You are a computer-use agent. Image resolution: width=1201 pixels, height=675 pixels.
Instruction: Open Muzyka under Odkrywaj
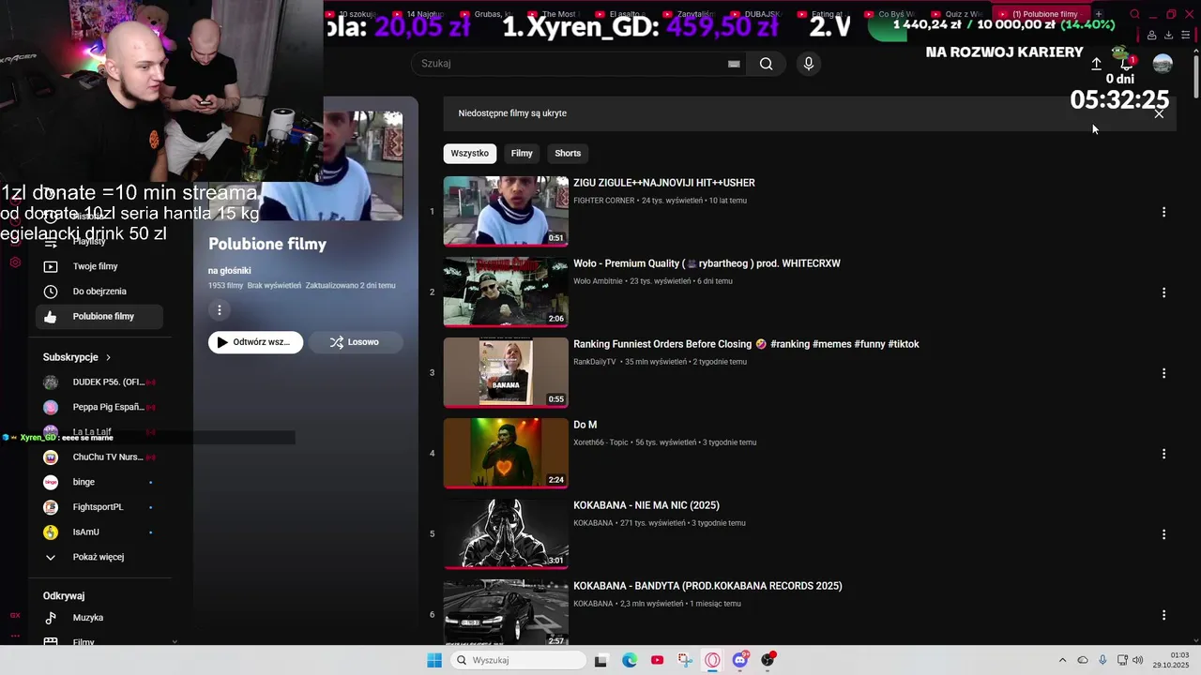(99, 618)
